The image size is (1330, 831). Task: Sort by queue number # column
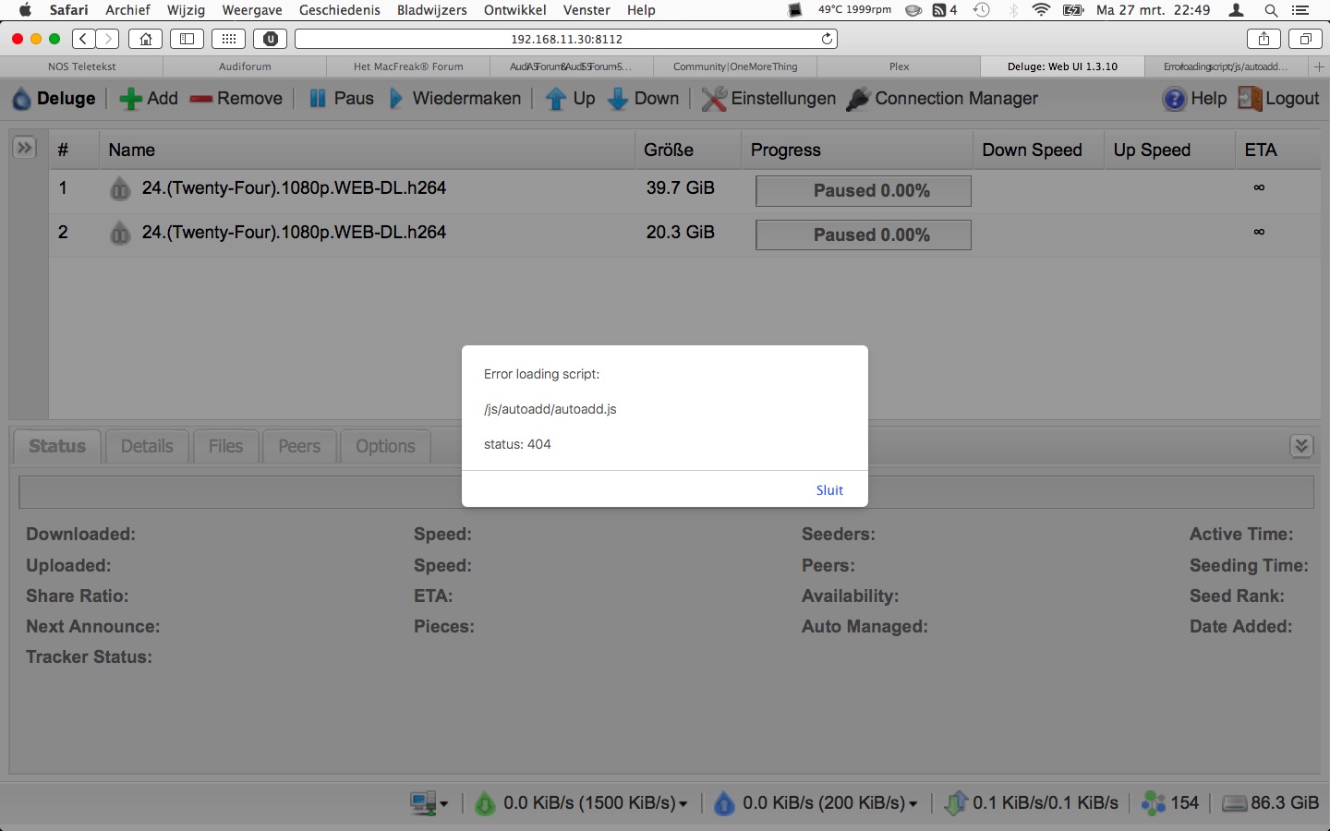pyautogui.click(x=74, y=150)
